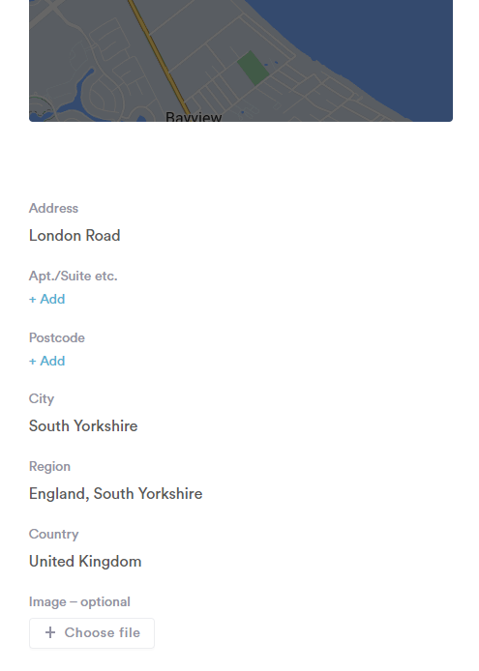Image resolution: width=479 pixels, height=671 pixels.
Task: Click the Address field label
Action: [53, 209]
